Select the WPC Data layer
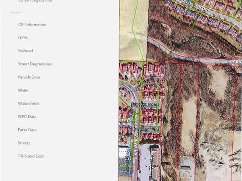Viewport: 242px width, 181px height. coord(27,116)
